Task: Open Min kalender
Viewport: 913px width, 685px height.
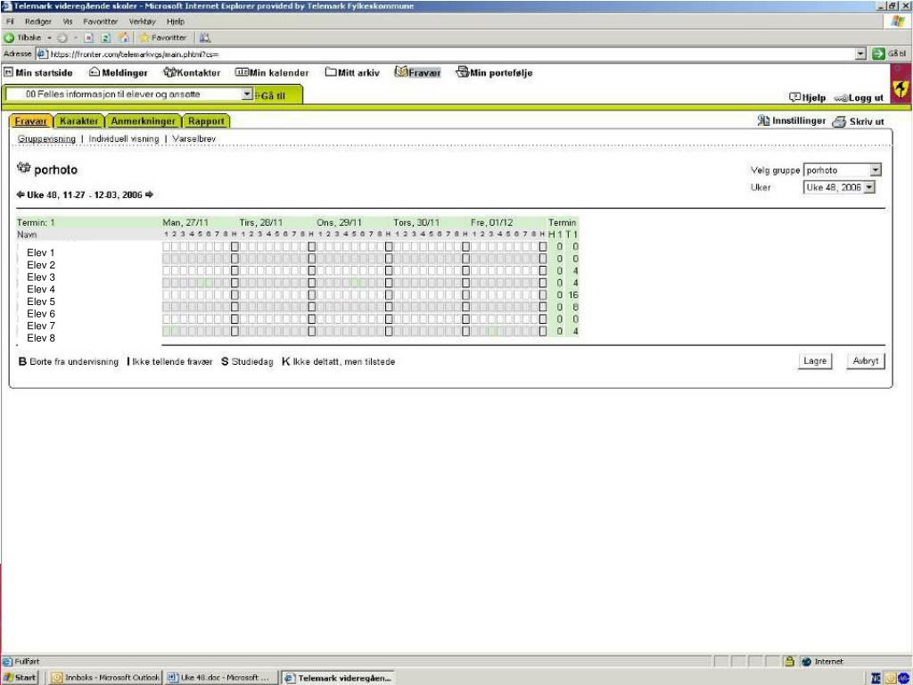Action: (272, 73)
